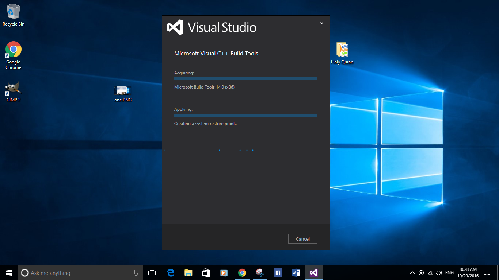Click the Cortana 'Ask me anything' search box

click(80, 273)
